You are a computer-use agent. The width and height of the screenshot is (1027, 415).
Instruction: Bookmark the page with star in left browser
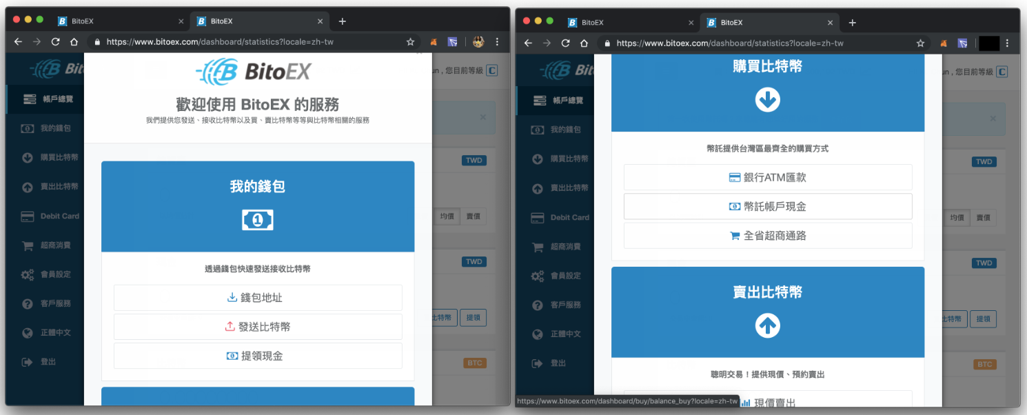pos(410,42)
